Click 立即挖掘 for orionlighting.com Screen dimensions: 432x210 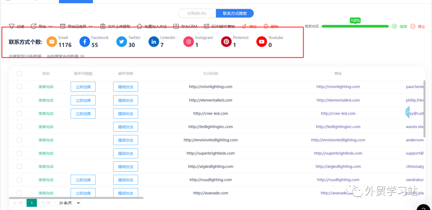coord(83,87)
